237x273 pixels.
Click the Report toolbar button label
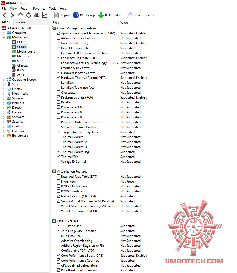tap(65, 15)
